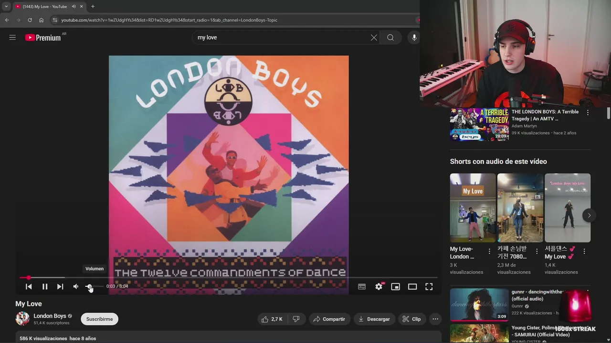
Task: Open options menu for My Love- London short
Action: (489, 251)
